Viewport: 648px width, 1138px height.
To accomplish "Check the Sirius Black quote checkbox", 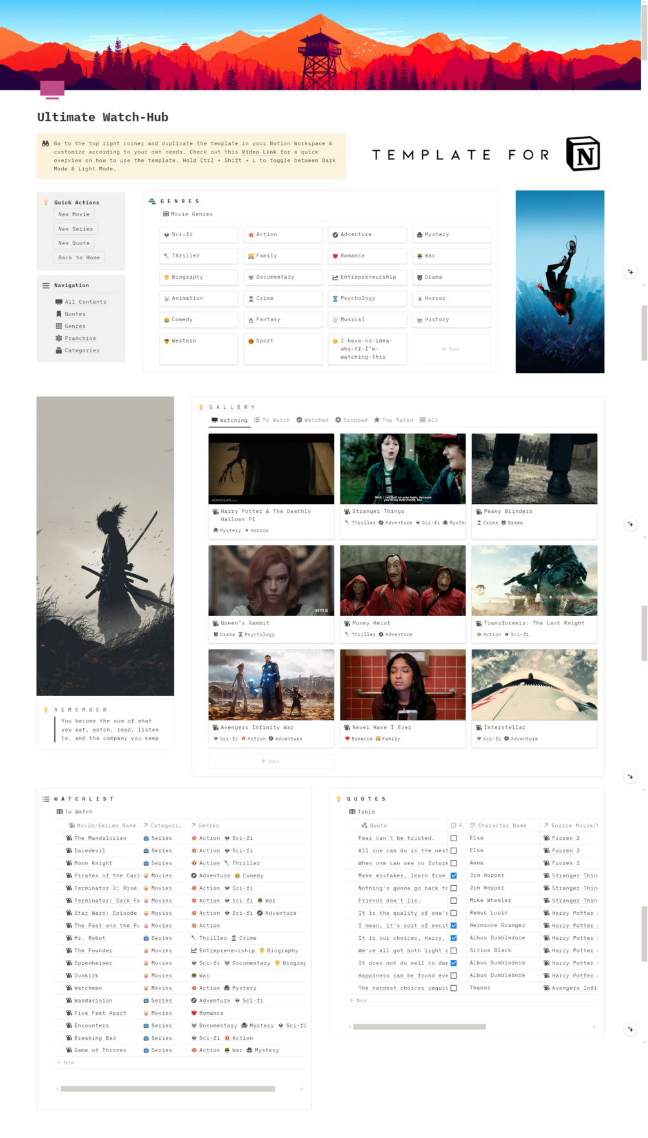I will [454, 950].
